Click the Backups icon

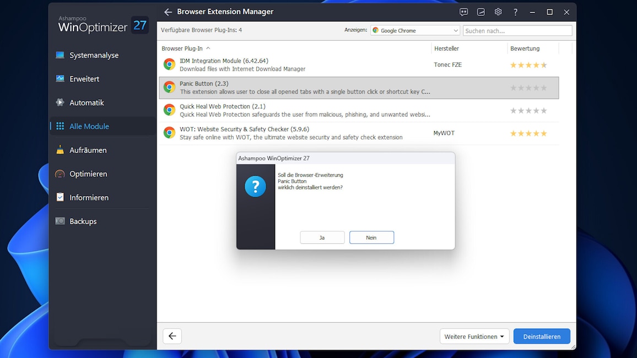pyautogui.click(x=60, y=221)
